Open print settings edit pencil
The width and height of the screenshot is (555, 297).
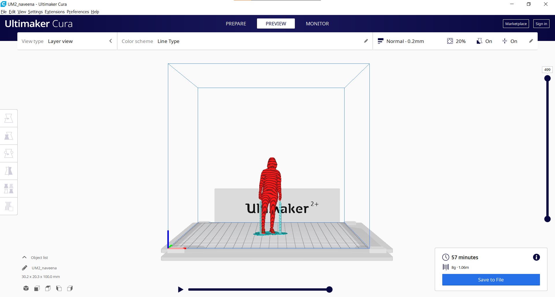point(531,41)
